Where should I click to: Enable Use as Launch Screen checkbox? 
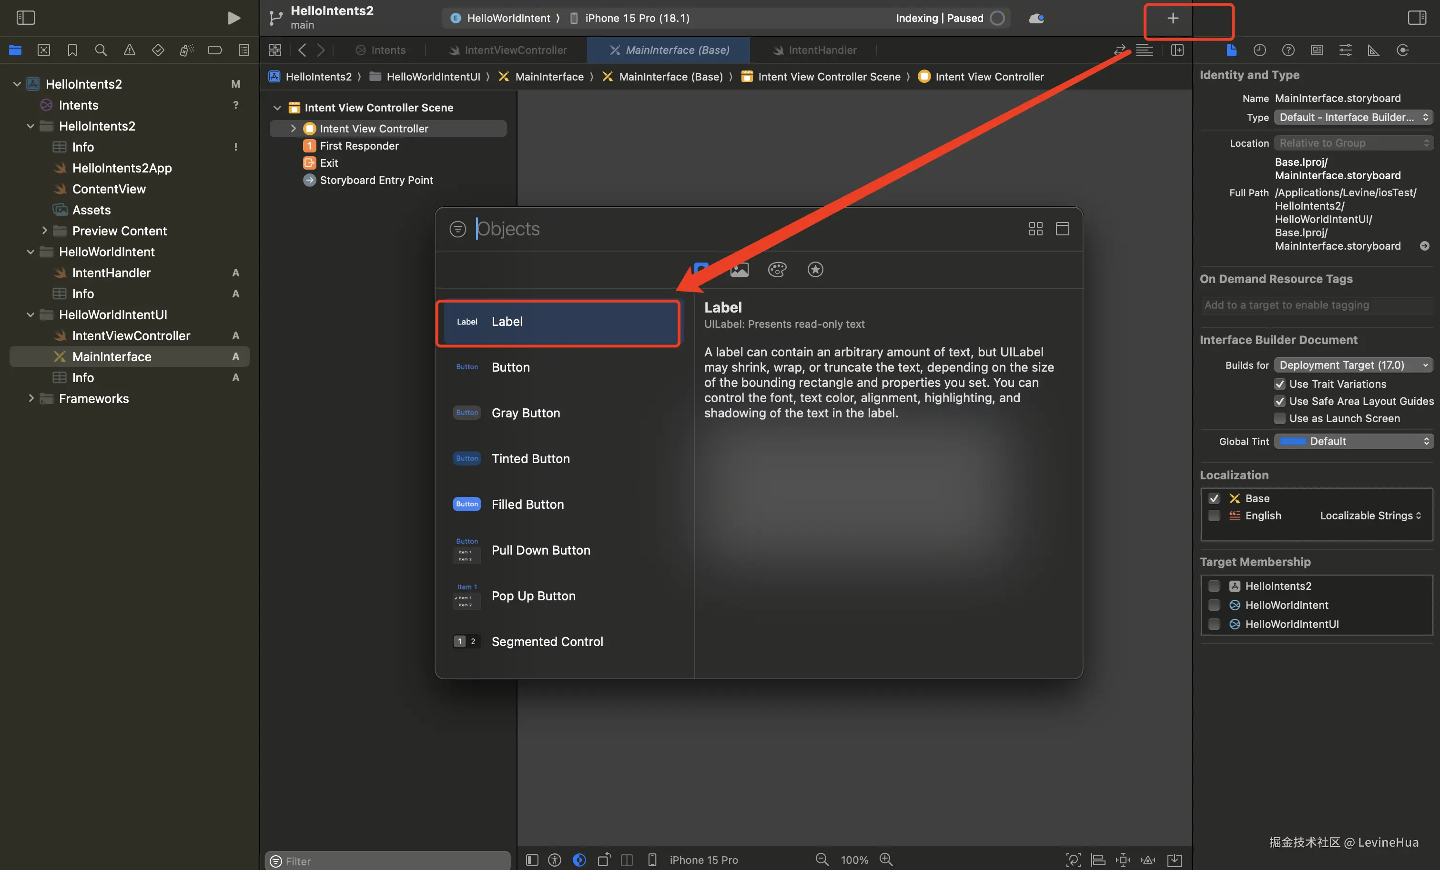[1280, 418]
